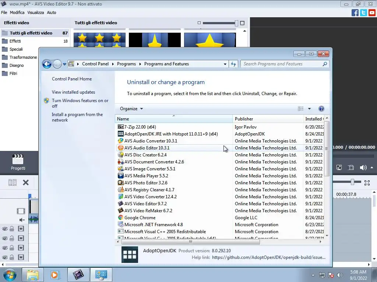The width and height of the screenshot is (377, 282).
Task: Click the delete X icon on timeline toolbar
Action: click(26, 183)
